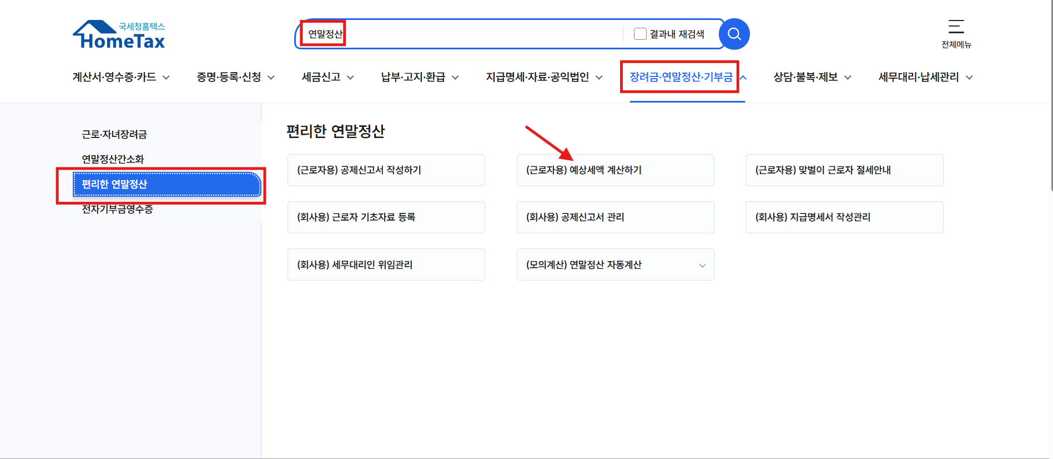Expand chevron next to 세무대리·납세관리

click(969, 78)
